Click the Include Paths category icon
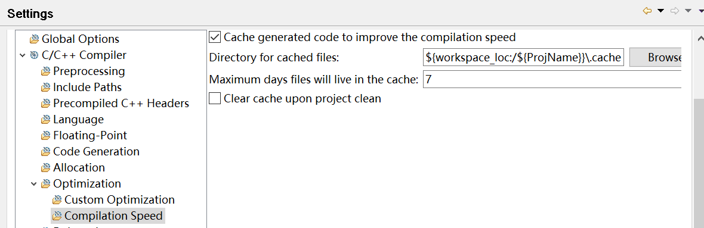The image size is (704, 228). pyautogui.click(x=45, y=88)
